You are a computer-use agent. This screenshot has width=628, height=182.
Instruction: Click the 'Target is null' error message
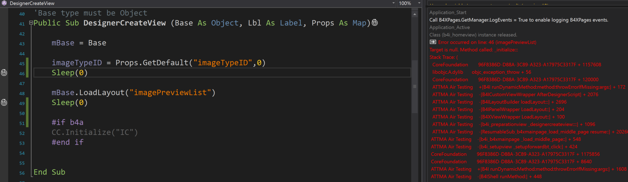pyautogui.click(x=473, y=50)
